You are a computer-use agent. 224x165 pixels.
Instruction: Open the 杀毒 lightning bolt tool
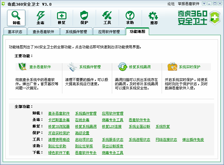coord(41,18)
